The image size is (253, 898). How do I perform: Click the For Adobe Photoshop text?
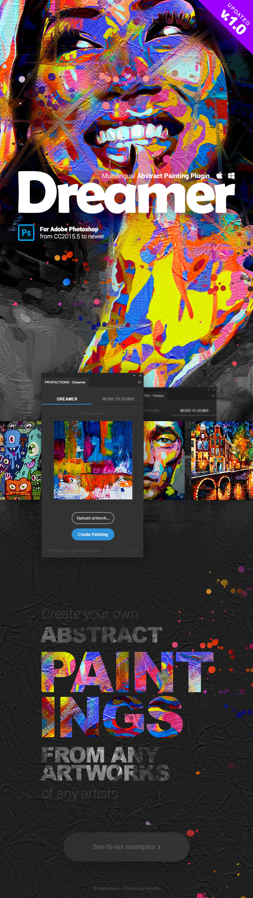69,229
